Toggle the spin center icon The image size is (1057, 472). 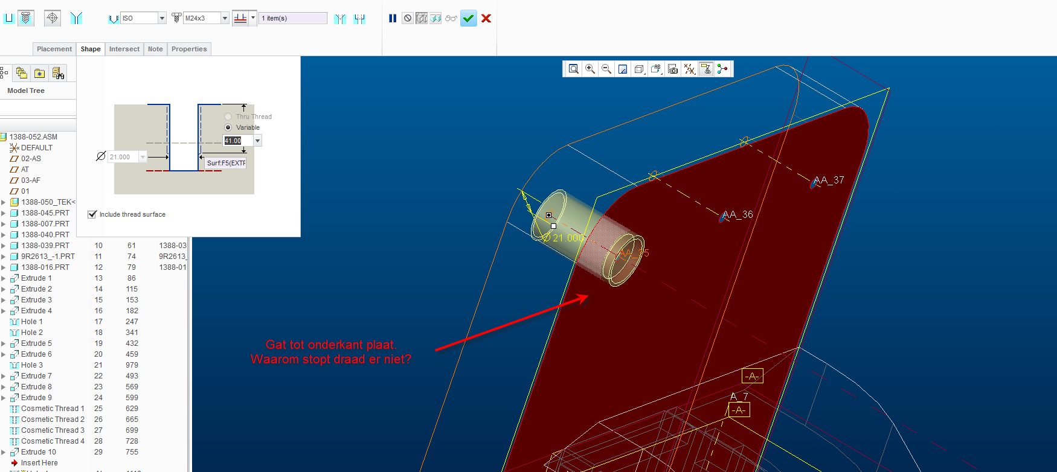[x=722, y=69]
